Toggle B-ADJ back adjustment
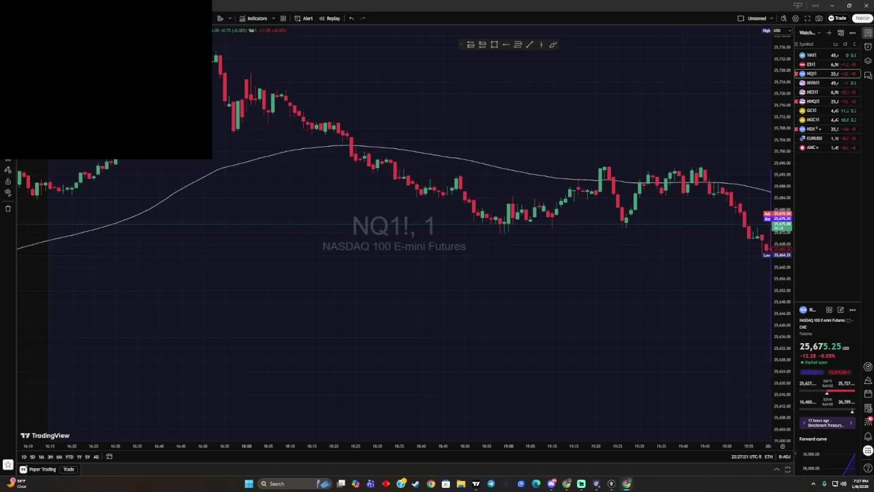This screenshot has width=874, height=492. [785, 457]
